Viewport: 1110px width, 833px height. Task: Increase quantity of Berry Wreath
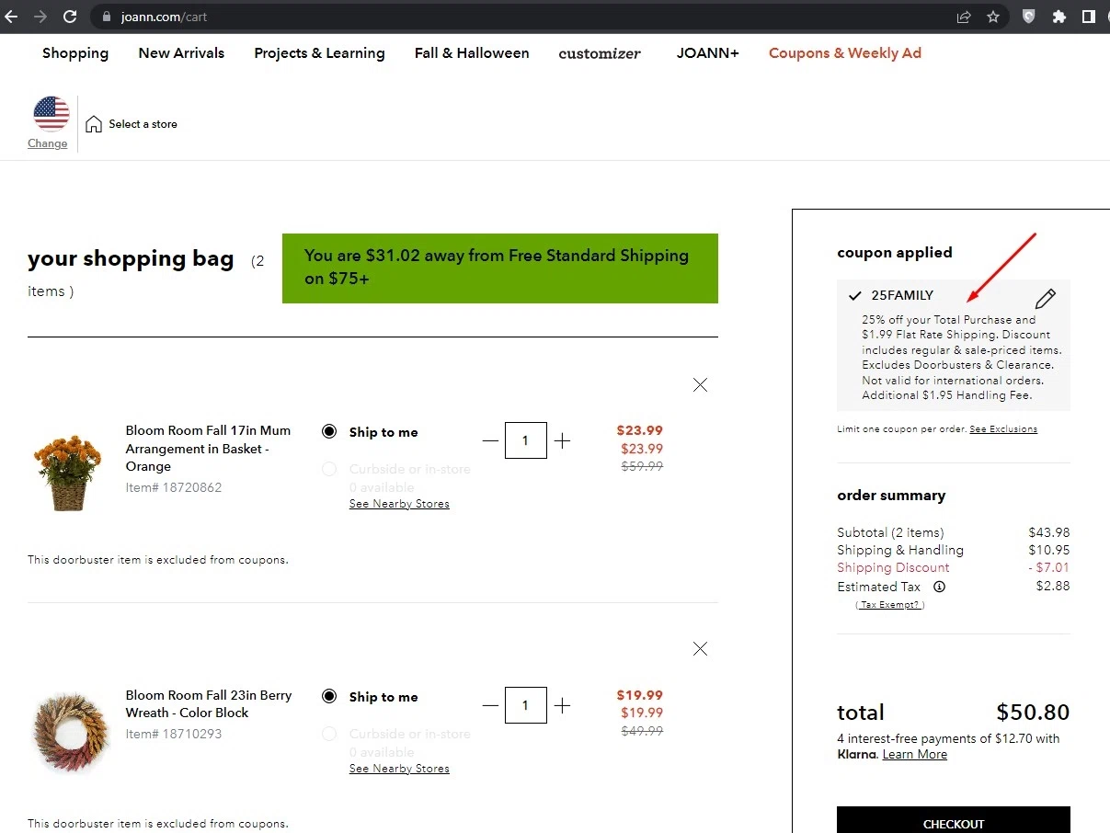coord(563,705)
